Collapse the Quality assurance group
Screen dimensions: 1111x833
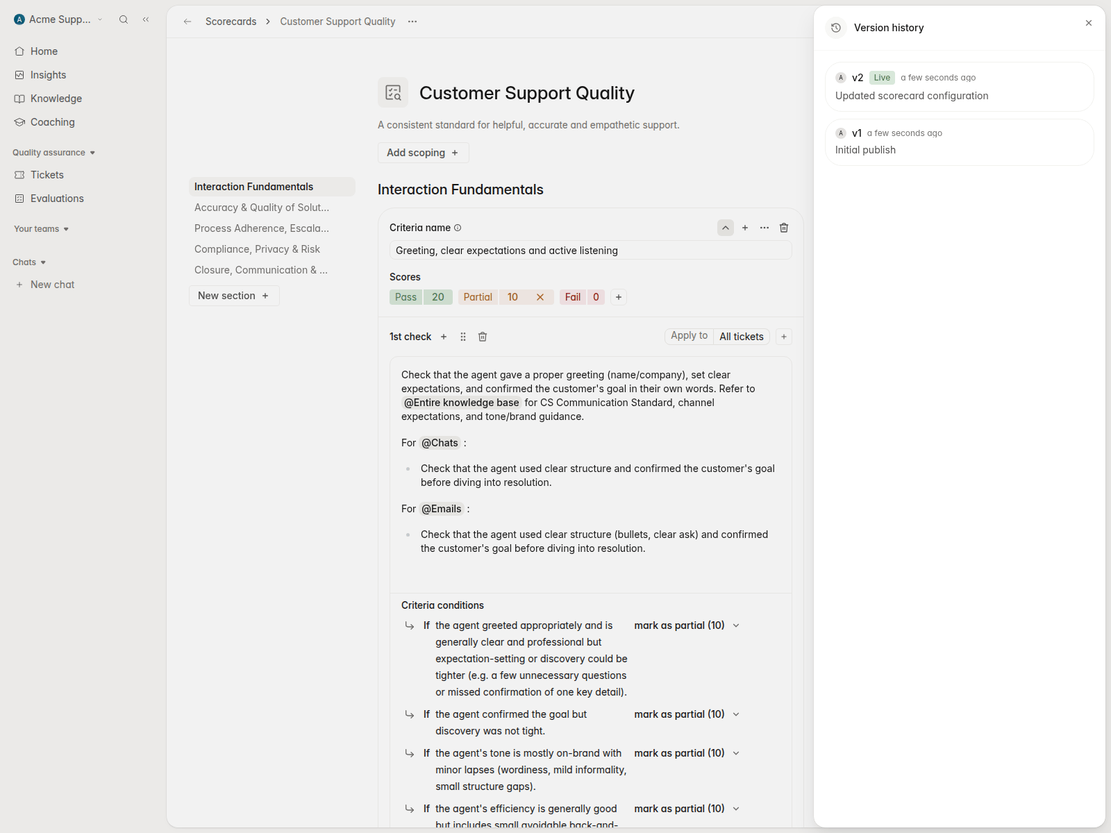click(x=53, y=153)
